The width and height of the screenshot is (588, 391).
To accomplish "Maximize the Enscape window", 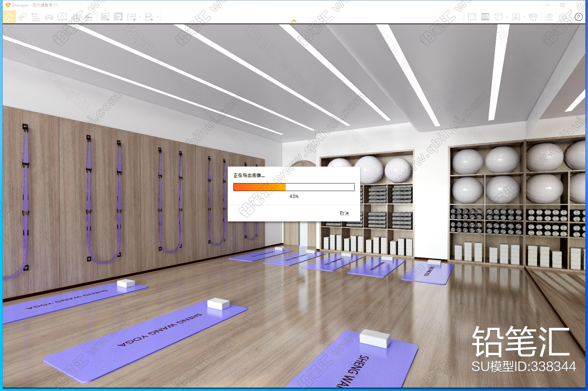I will pos(562,5).
